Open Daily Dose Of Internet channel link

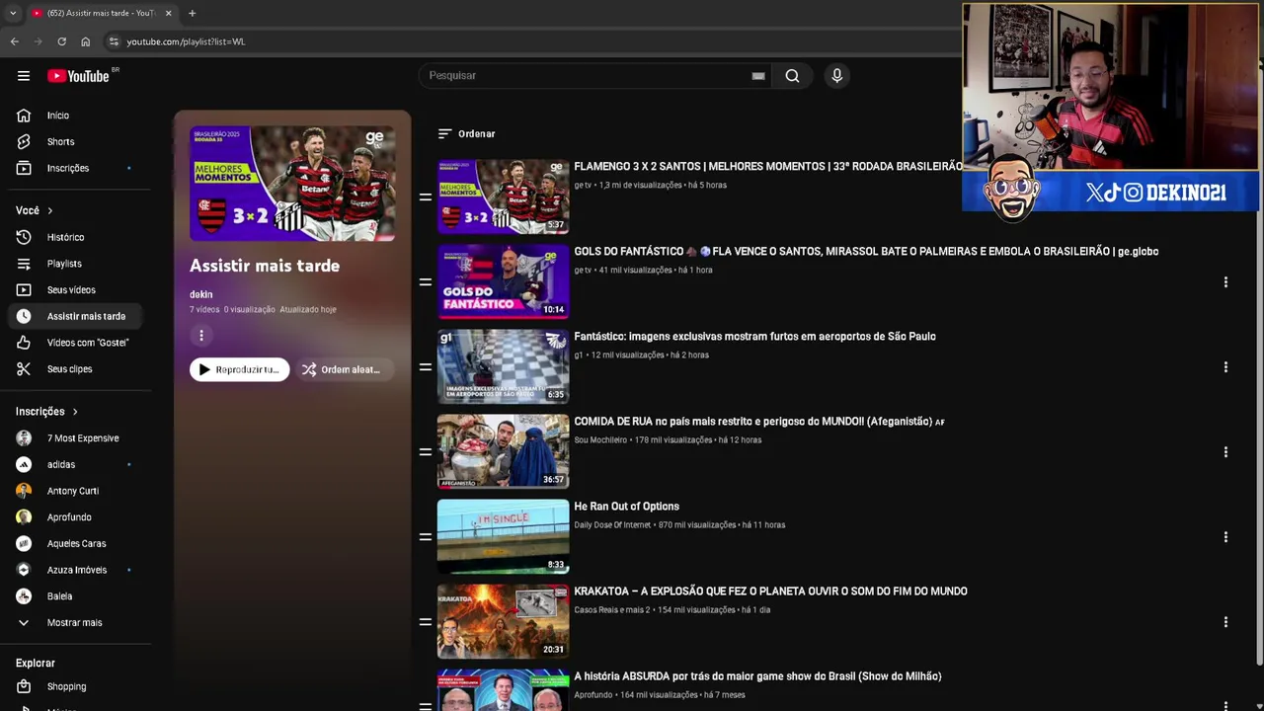(x=612, y=525)
